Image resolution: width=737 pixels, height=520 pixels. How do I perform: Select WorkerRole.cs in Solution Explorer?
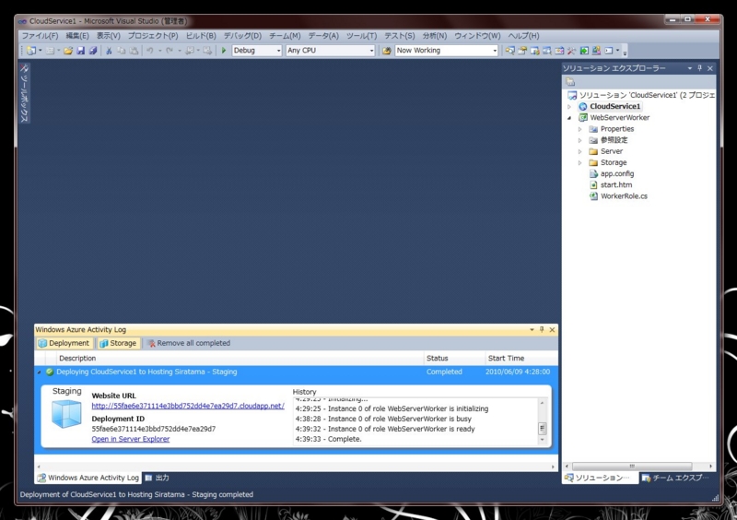(624, 196)
